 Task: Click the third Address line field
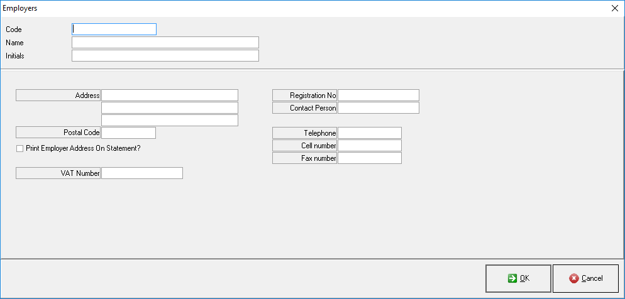point(170,120)
